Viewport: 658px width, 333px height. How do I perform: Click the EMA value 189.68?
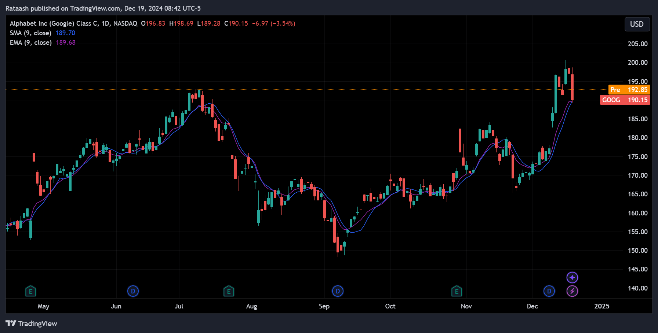click(x=66, y=42)
